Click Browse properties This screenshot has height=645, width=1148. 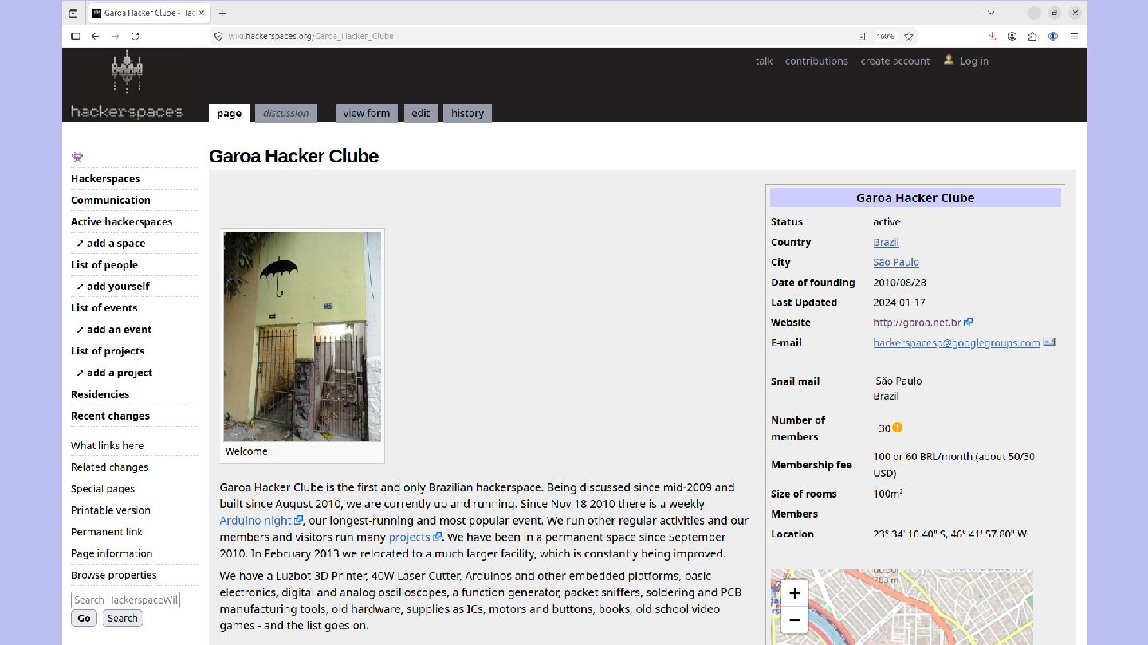114,575
